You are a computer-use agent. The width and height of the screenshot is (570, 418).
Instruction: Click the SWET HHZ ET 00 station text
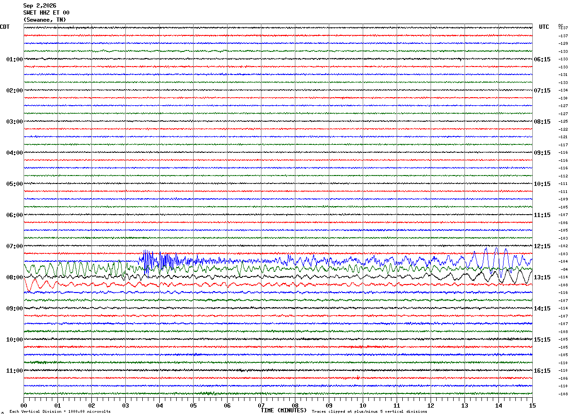(46, 13)
